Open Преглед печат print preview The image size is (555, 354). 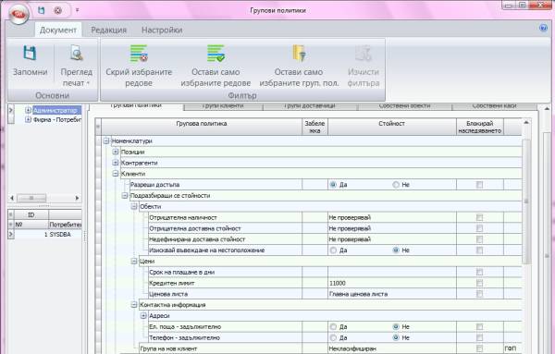click(x=76, y=66)
